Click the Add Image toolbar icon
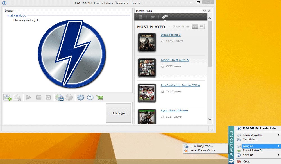This screenshot has height=164, width=281. click(x=8, y=97)
